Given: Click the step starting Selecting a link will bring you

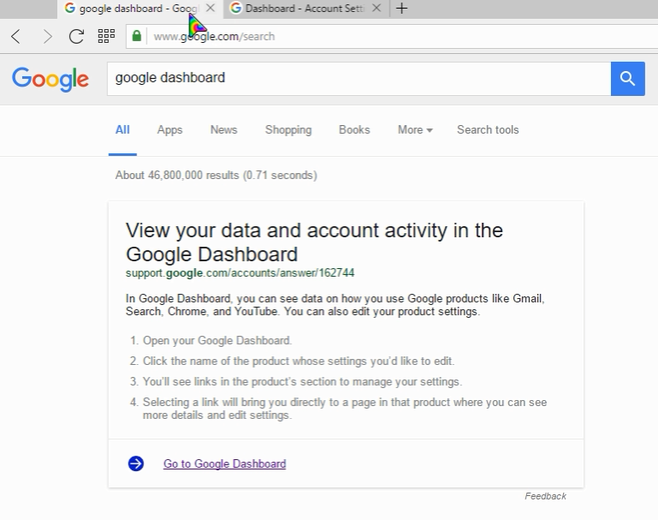Looking at the screenshot, I should (x=345, y=409).
